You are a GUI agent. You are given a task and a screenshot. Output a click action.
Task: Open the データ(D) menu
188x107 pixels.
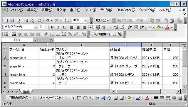tap(106, 10)
